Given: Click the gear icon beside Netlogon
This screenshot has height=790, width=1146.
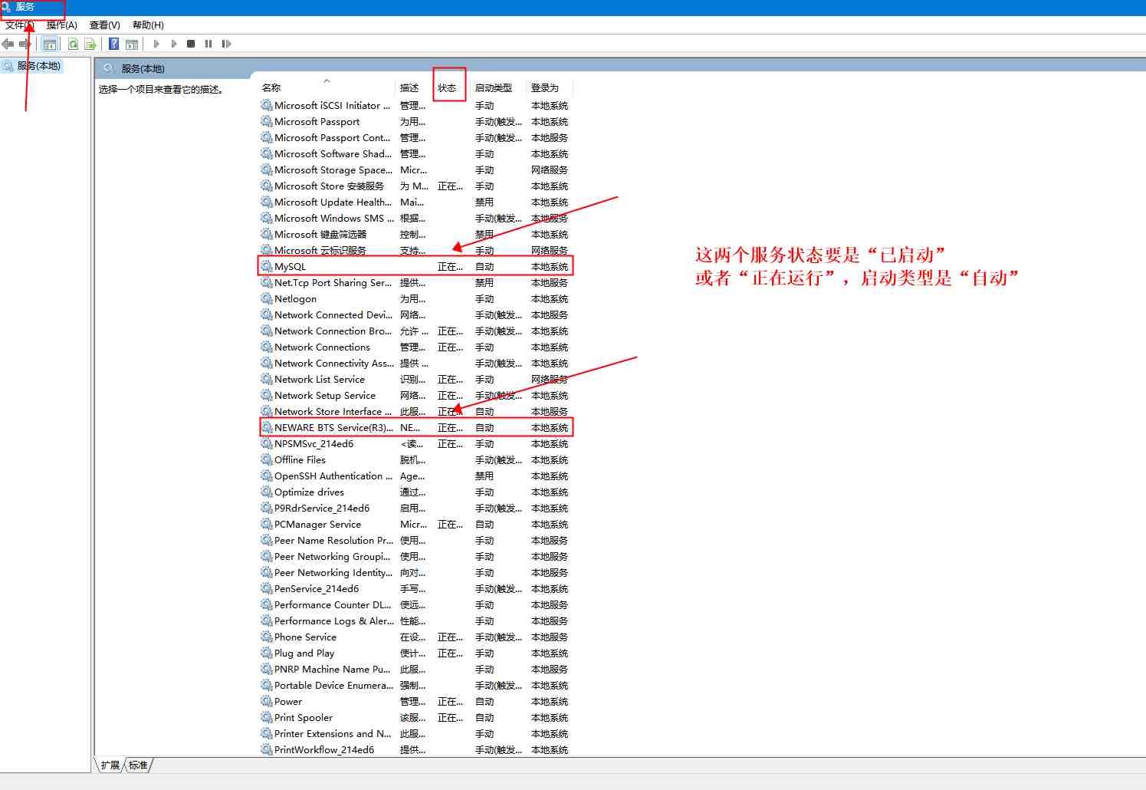Looking at the screenshot, I should (267, 298).
